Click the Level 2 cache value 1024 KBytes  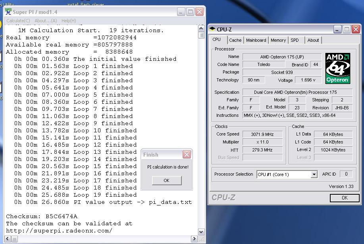pos(333,150)
